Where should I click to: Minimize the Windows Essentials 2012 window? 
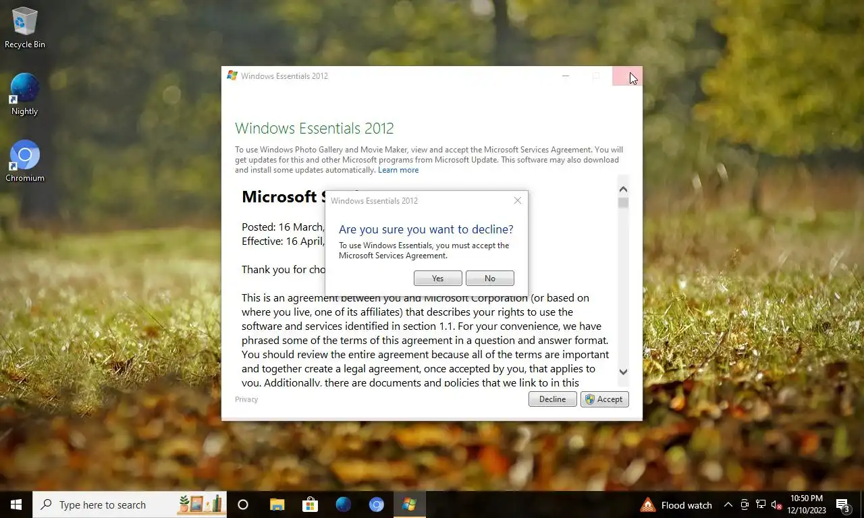(566, 76)
